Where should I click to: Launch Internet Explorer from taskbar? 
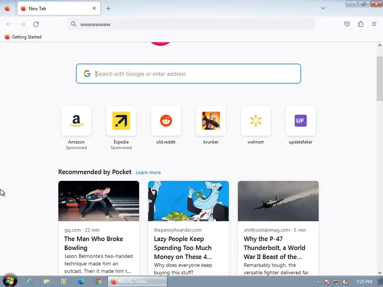[x=30, y=281]
